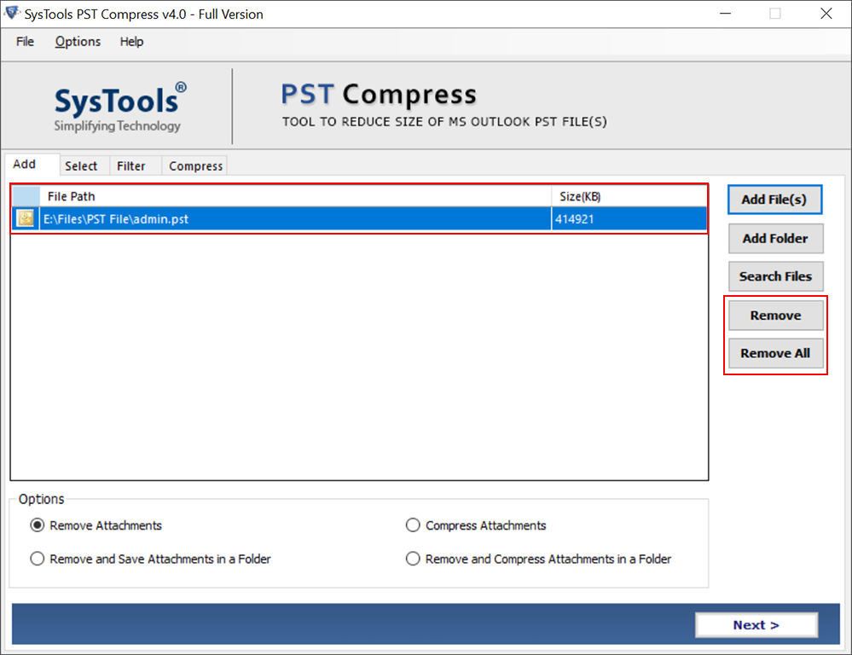The image size is (852, 655).
Task: Open the File menu
Action: 25,42
